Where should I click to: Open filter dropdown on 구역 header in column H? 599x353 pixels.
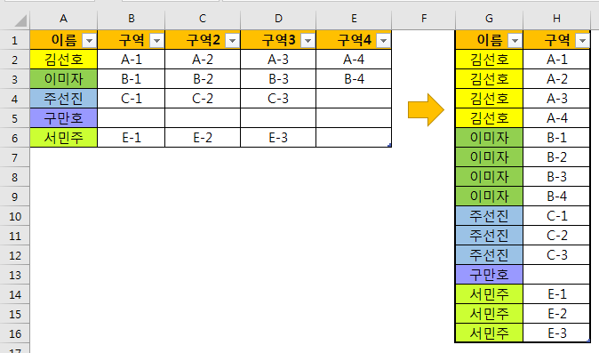coord(582,40)
